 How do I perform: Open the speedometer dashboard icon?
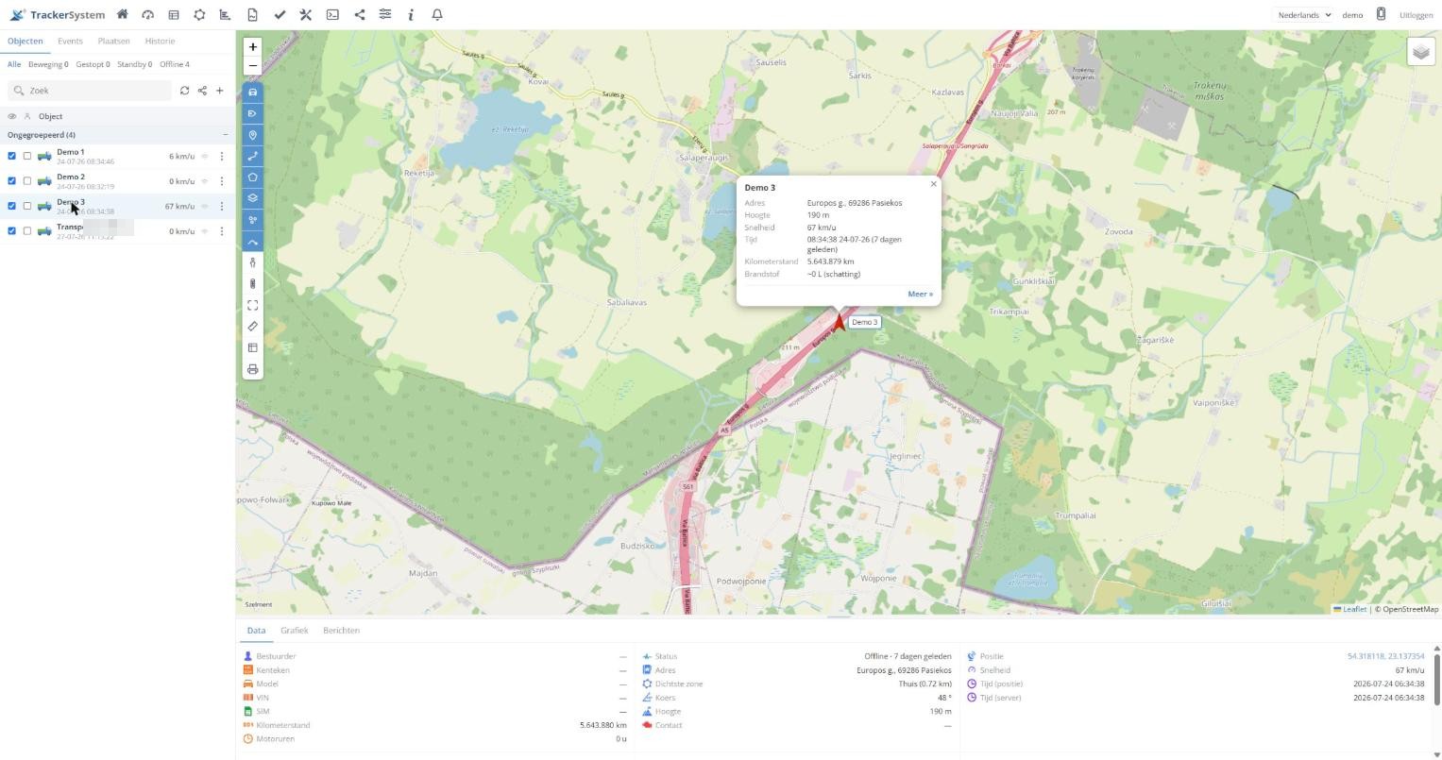(x=147, y=15)
